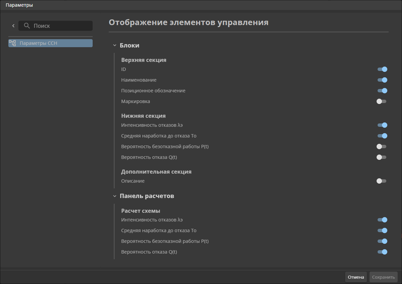Click the Параметры window title
Viewport: 402px width, 284px height.
[19, 5]
